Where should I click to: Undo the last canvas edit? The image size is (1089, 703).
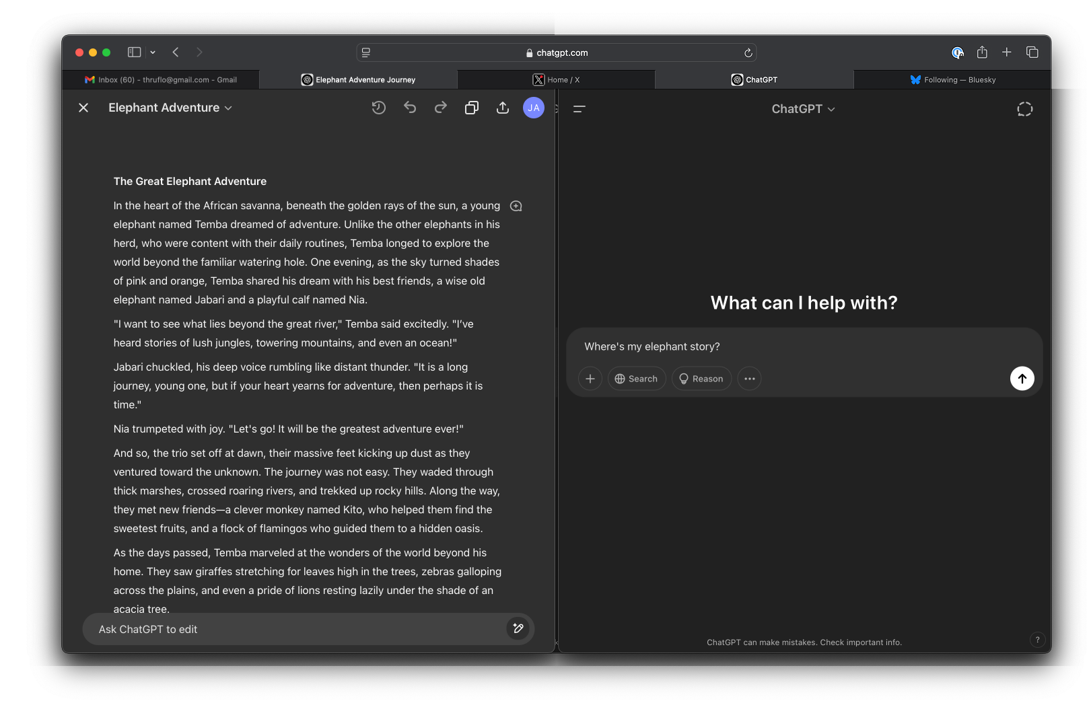click(x=410, y=108)
